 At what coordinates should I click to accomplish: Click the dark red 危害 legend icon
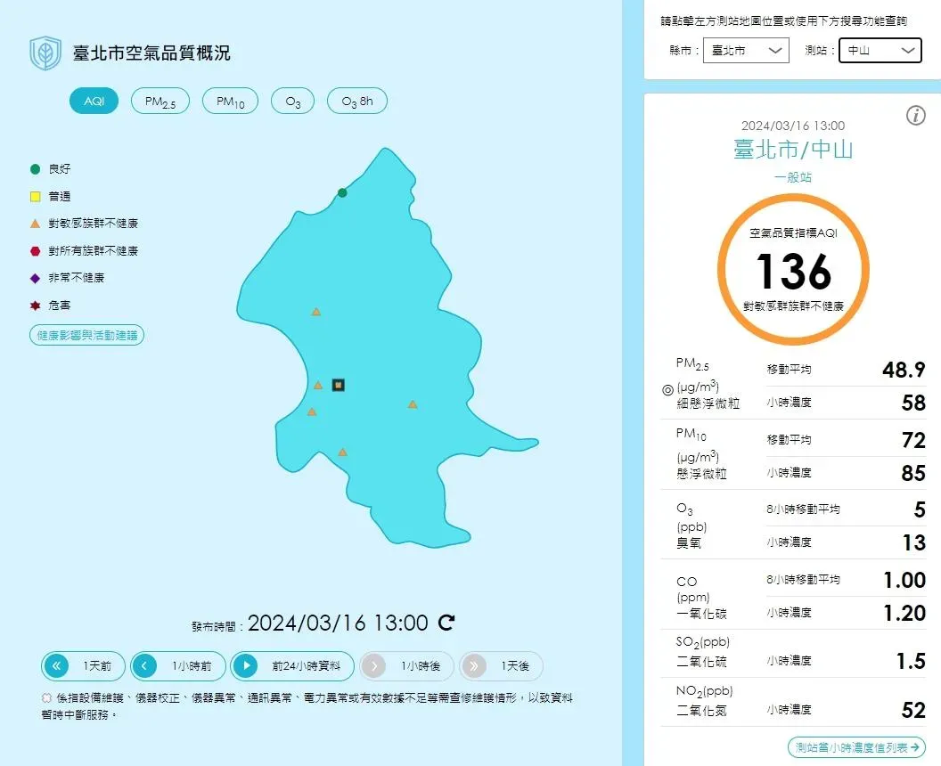pos(36,306)
